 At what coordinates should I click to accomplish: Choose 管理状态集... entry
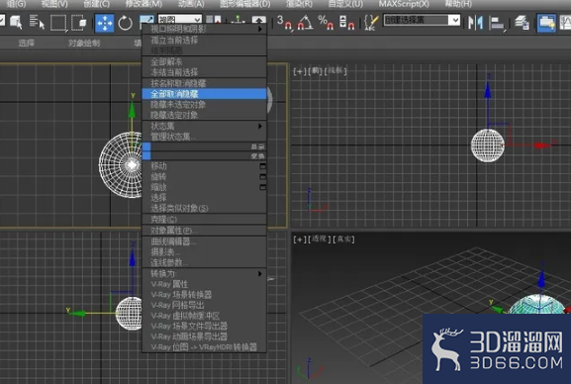click(x=204, y=137)
